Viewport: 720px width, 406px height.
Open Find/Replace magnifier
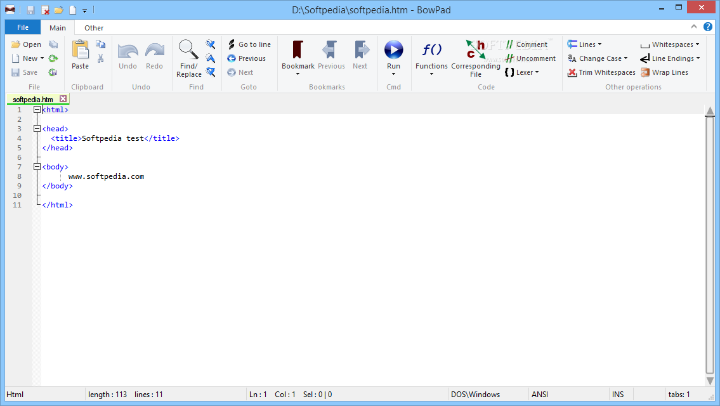pyautogui.click(x=189, y=58)
